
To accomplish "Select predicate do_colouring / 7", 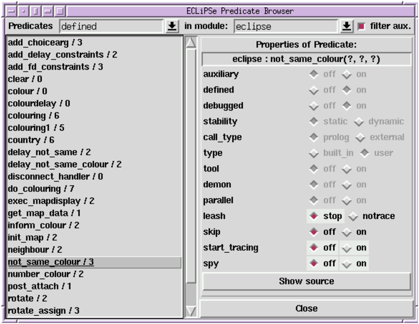I will (x=41, y=189).
